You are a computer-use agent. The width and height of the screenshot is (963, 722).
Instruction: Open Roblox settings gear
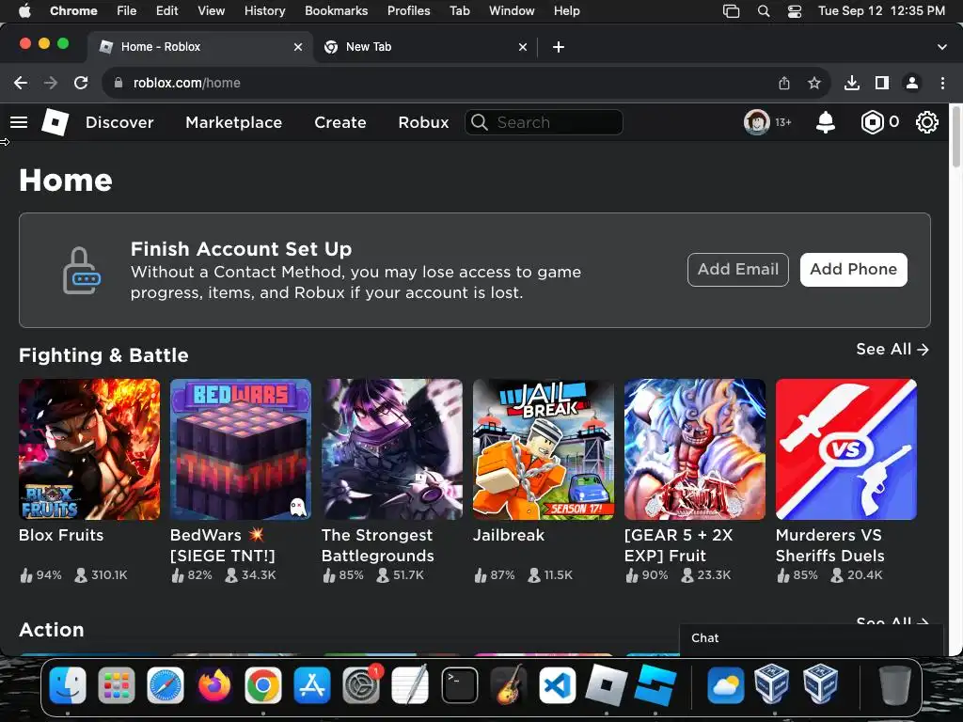click(x=926, y=122)
